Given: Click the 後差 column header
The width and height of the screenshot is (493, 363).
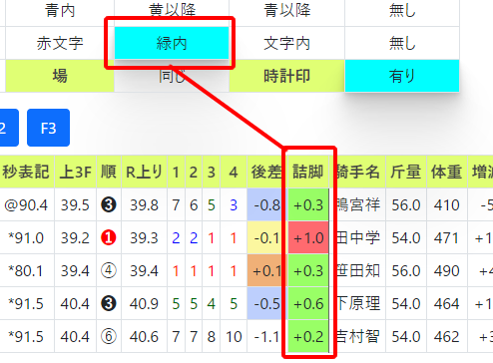Looking at the screenshot, I should [x=266, y=172].
